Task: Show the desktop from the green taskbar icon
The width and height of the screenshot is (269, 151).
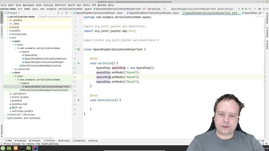Action: coord(9,148)
